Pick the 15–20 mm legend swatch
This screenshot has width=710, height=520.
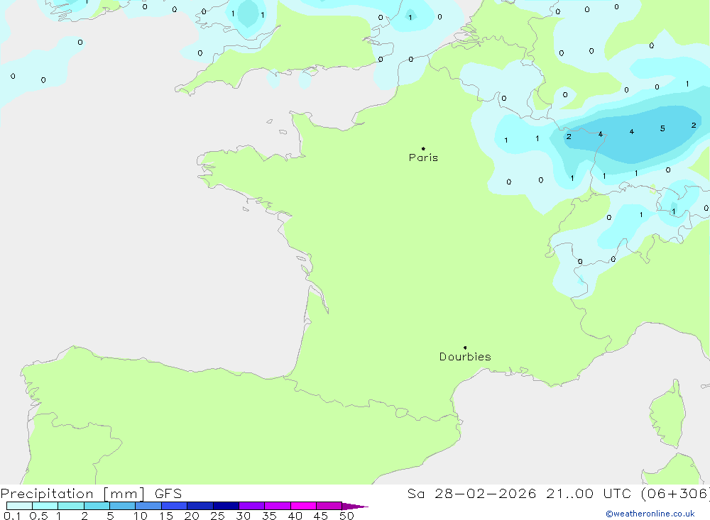point(175,506)
